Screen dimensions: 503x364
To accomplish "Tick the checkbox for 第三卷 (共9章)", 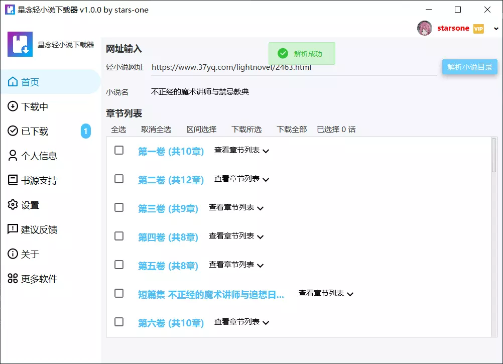I will pyautogui.click(x=119, y=207).
